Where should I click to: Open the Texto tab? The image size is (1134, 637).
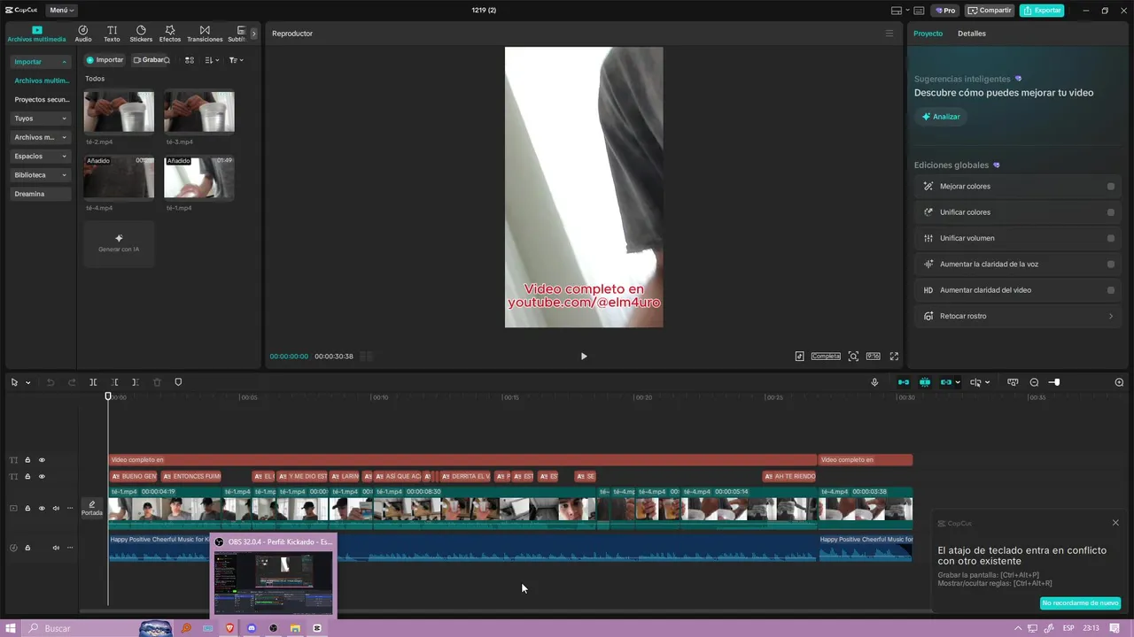point(112,34)
